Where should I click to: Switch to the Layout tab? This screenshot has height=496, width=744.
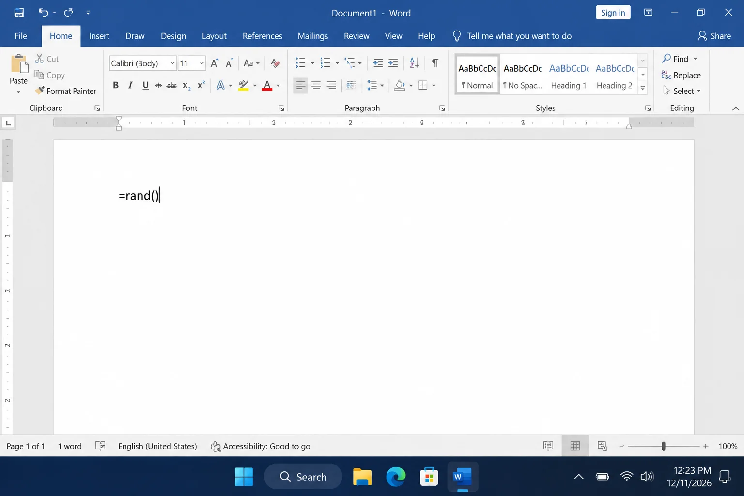(x=214, y=36)
